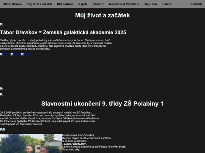Open the Bicí nástroje section
Viewport: 205px width, 153px height.
click(x=65, y=4)
